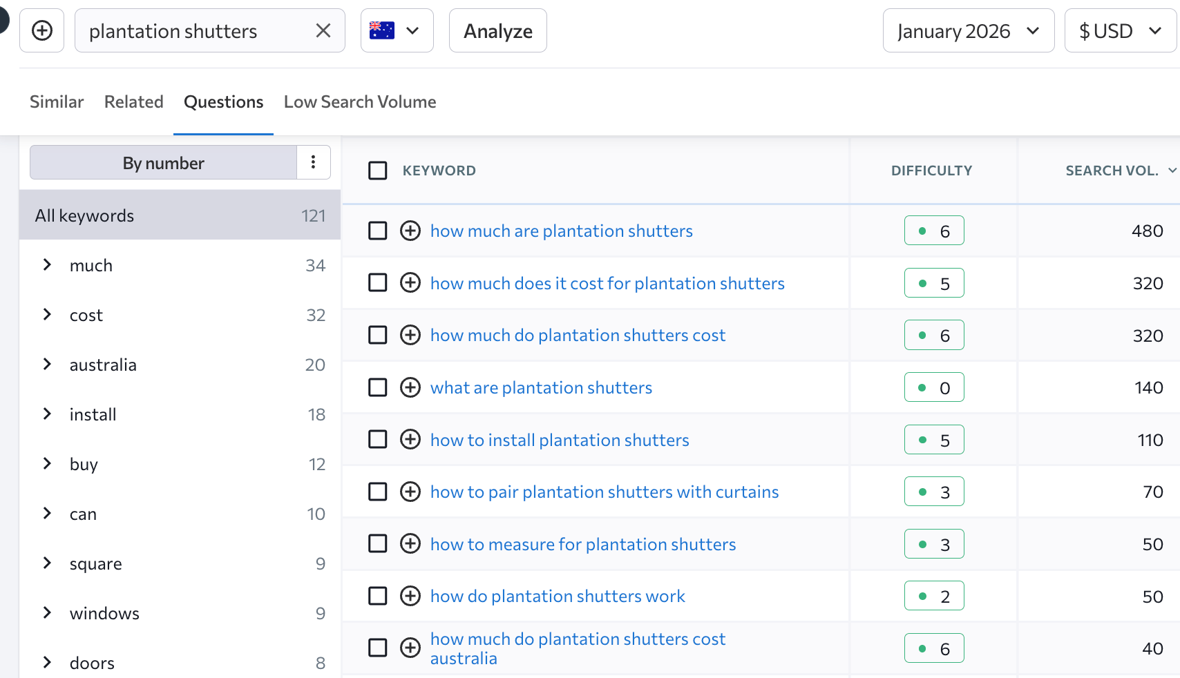Click plus icon for 'how to measure for plantation shutters'
This screenshot has height=678, width=1180.
410,544
